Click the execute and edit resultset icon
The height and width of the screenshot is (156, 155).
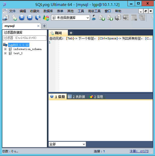(38, 18)
